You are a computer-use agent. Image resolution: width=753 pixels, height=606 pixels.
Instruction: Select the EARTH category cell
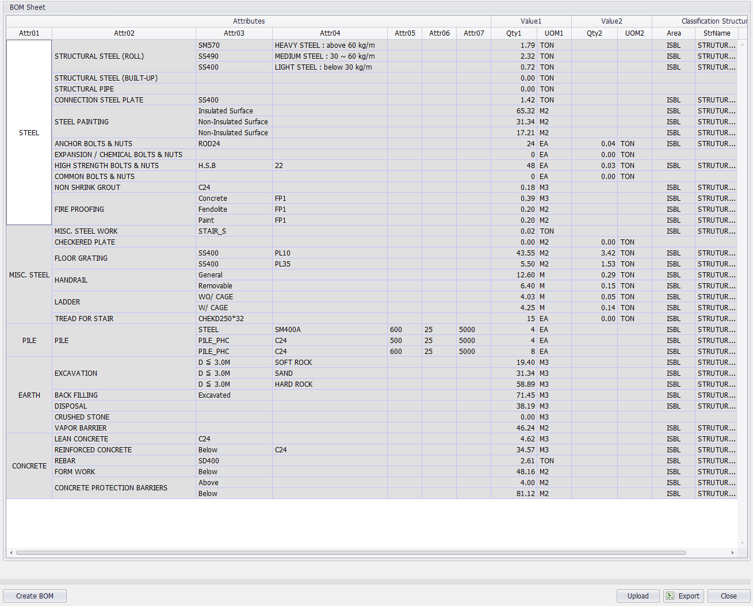tap(29, 395)
